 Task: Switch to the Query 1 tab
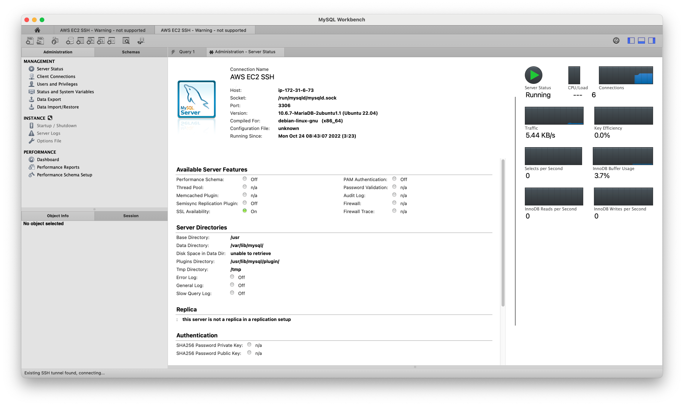[x=187, y=52]
